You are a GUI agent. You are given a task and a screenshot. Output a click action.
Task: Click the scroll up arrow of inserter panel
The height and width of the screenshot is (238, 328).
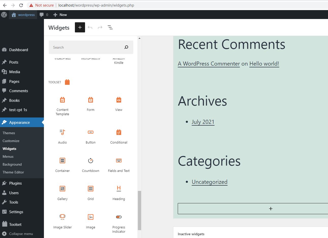139,38
